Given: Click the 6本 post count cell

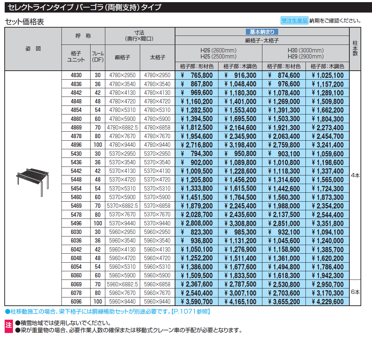Looking at the screenshot, I should click(355, 292).
